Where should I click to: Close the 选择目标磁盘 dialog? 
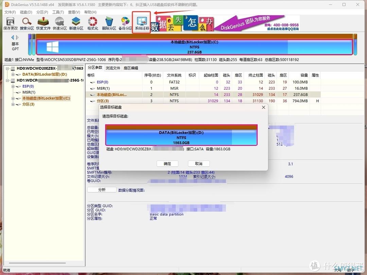point(264,107)
